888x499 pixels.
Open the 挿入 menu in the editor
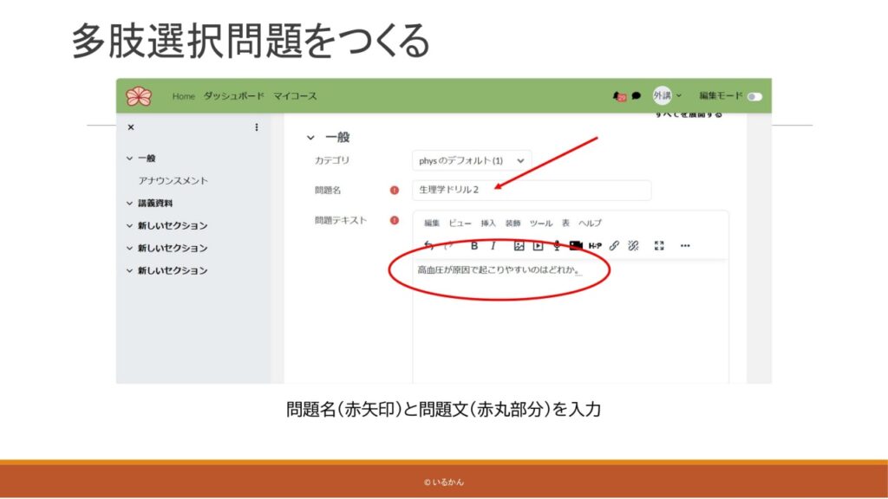[488, 223]
